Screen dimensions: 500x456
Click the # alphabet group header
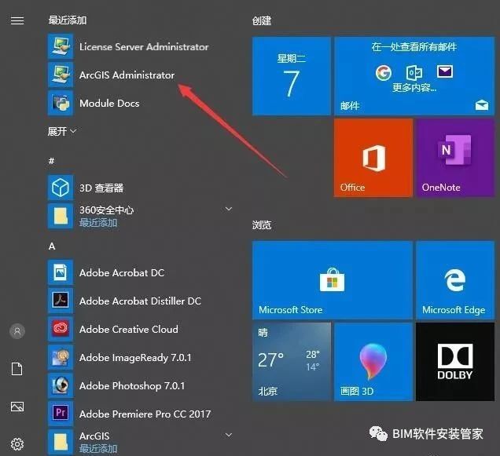click(51, 161)
